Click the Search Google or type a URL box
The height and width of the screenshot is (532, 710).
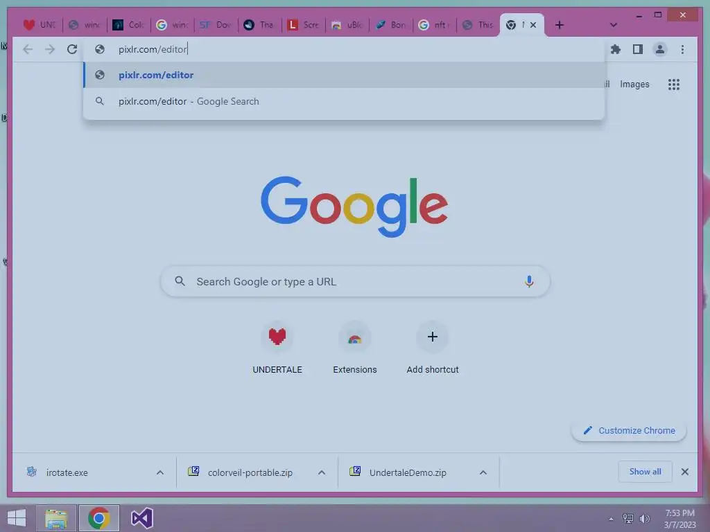click(x=355, y=281)
